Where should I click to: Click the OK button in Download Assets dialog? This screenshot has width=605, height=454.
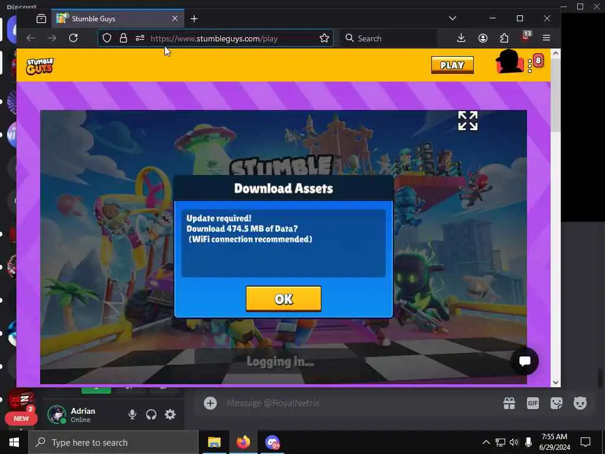pyautogui.click(x=283, y=299)
